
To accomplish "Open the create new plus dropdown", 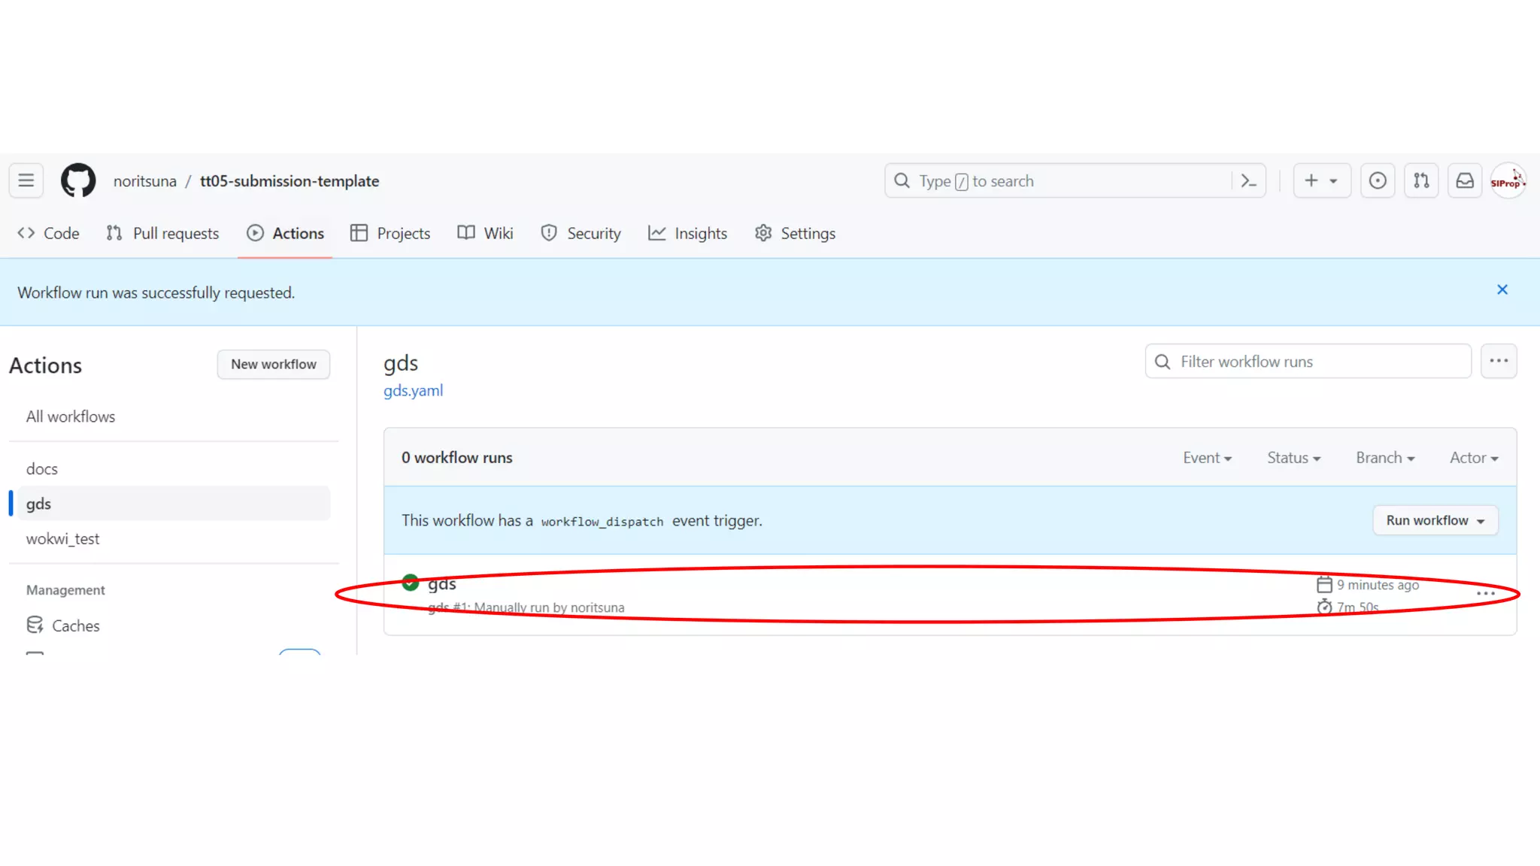I will [1321, 180].
